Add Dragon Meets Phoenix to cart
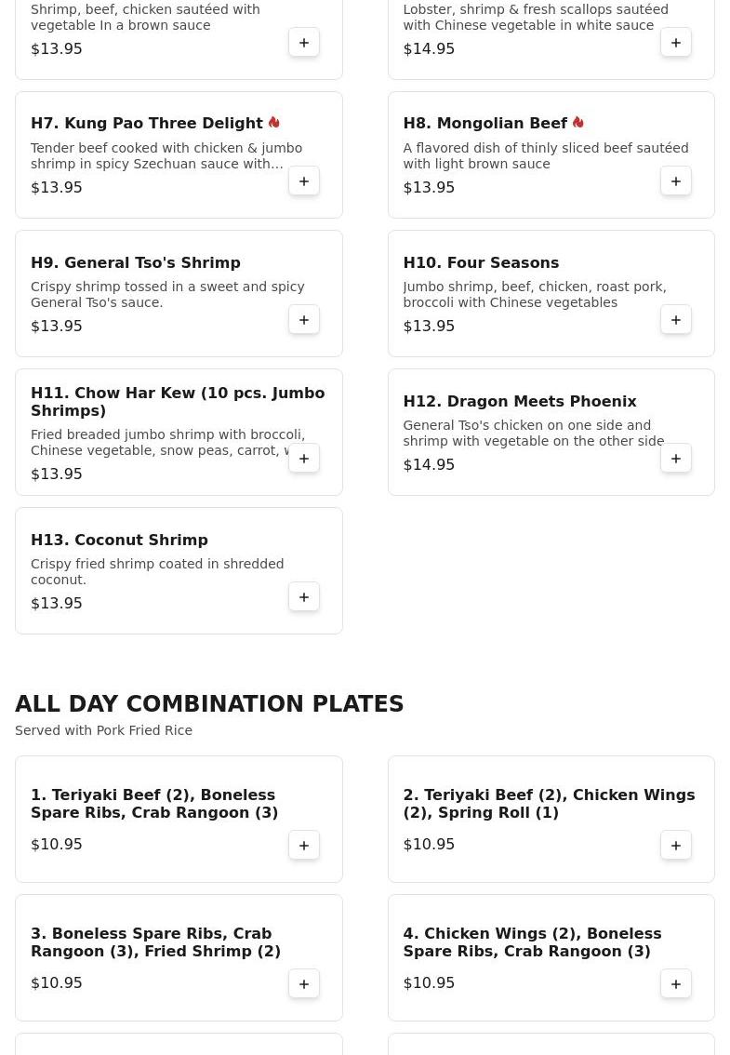Viewport: 730px width, 1055px height. click(676, 459)
